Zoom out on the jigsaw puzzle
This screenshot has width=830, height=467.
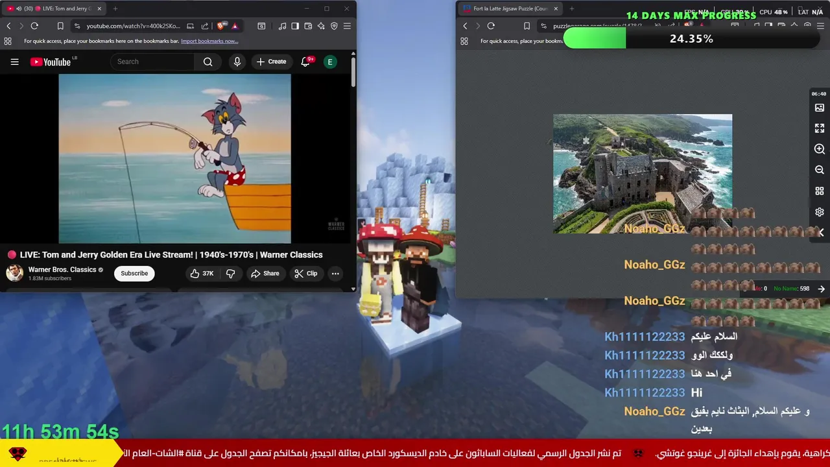point(820,170)
